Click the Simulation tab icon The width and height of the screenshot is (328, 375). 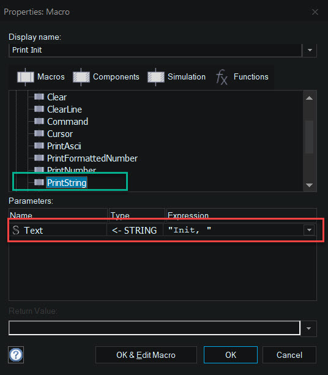coord(156,77)
